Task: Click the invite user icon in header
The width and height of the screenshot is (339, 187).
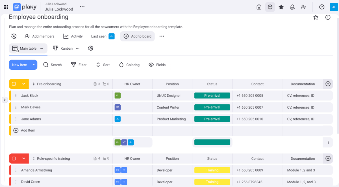Action: coord(303,7)
